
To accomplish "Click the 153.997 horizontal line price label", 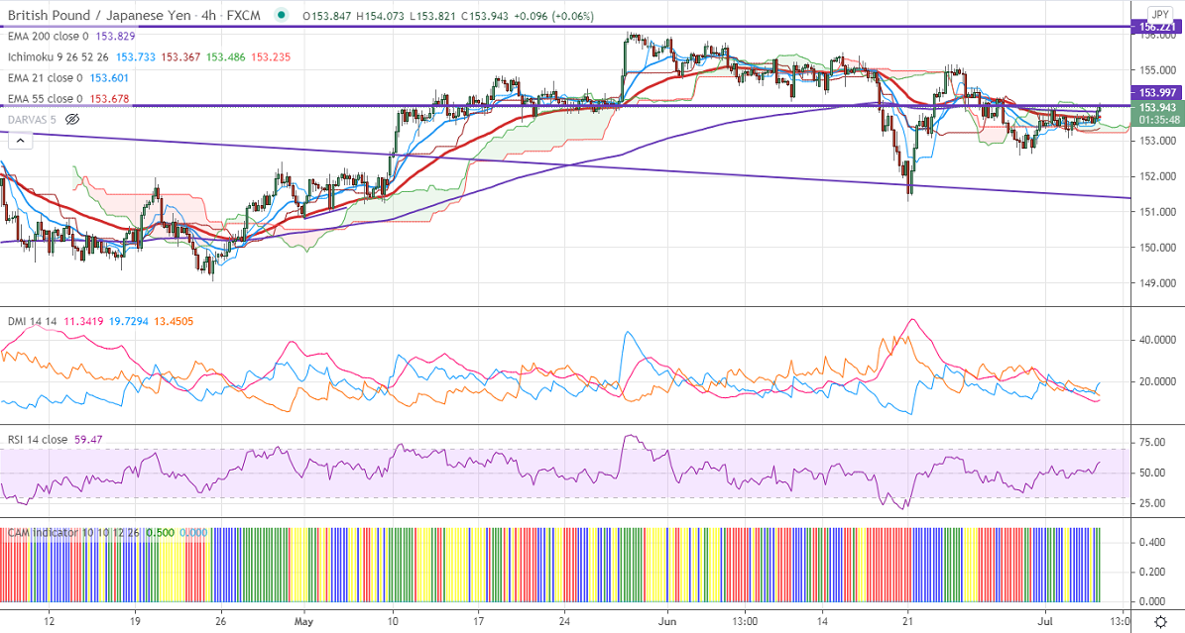I will coord(1157,92).
